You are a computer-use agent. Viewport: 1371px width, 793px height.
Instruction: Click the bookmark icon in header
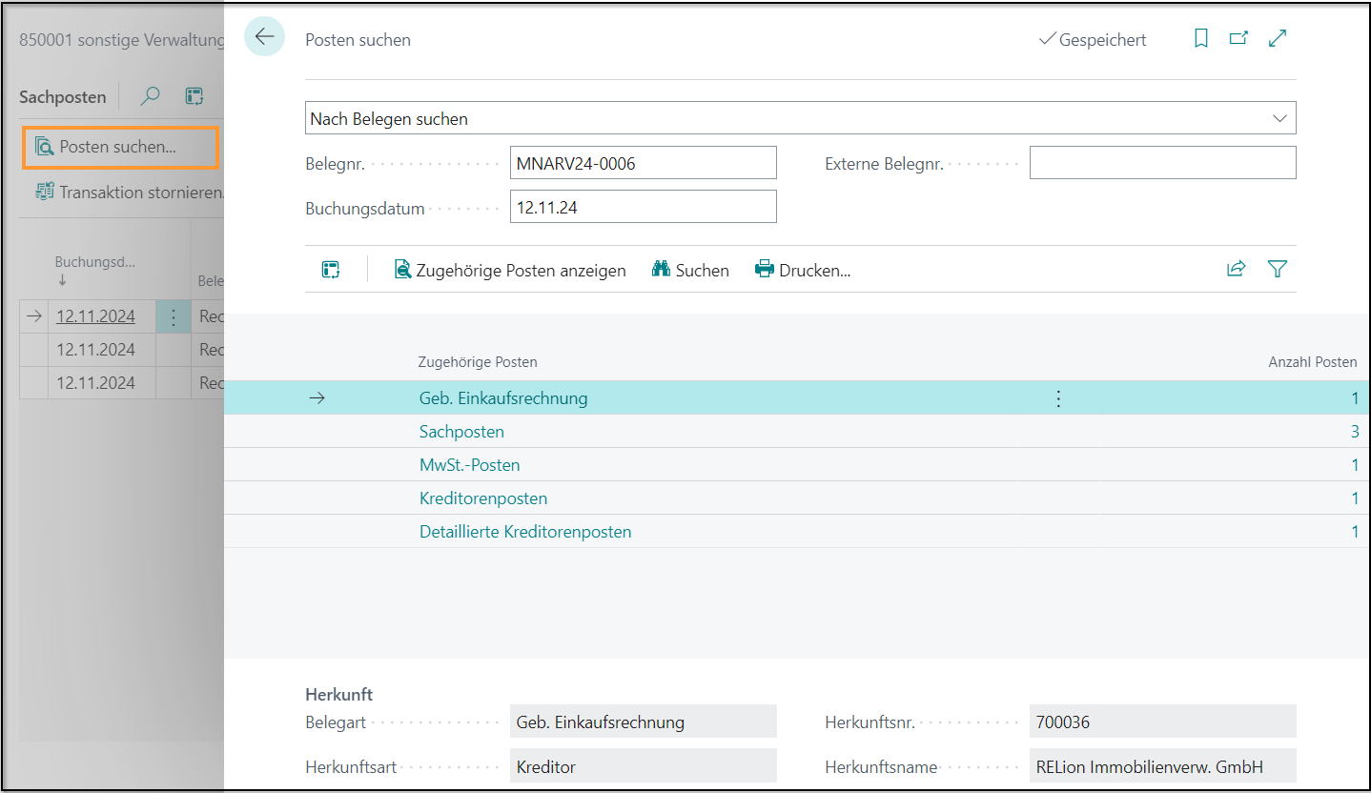[1201, 38]
